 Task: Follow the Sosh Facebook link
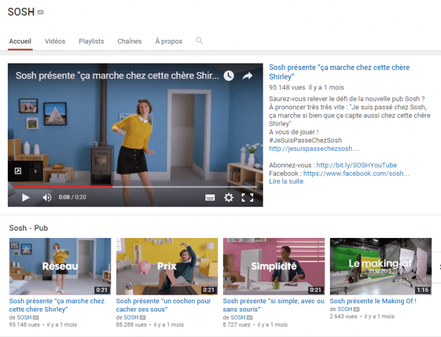[356, 173]
